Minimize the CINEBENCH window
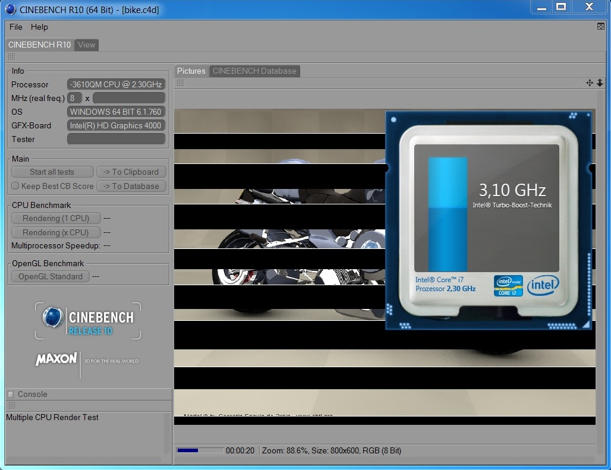611x470 pixels. click(541, 7)
